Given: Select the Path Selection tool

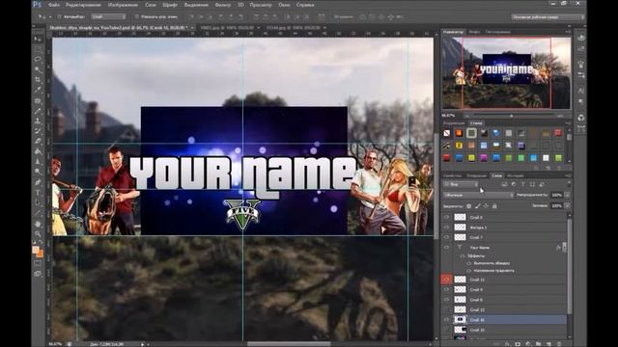Looking at the screenshot, I should point(38,203).
